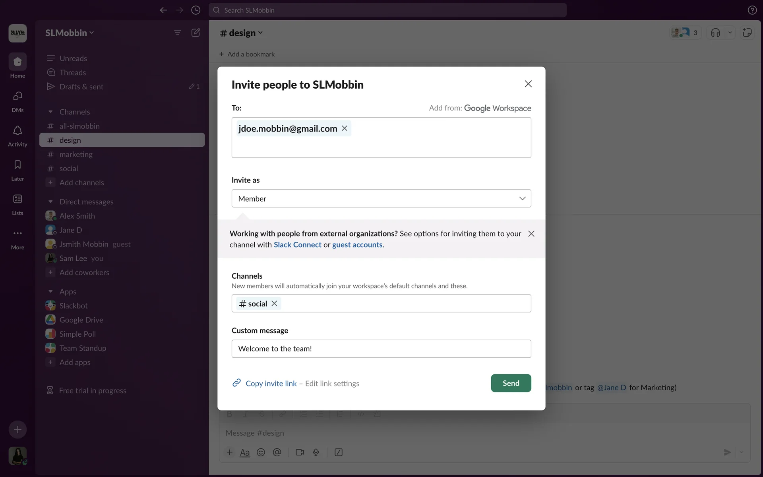Viewport: 763px width, 477px height.
Task: Collapse the Direct messages section
Action: pyautogui.click(x=50, y=202)
